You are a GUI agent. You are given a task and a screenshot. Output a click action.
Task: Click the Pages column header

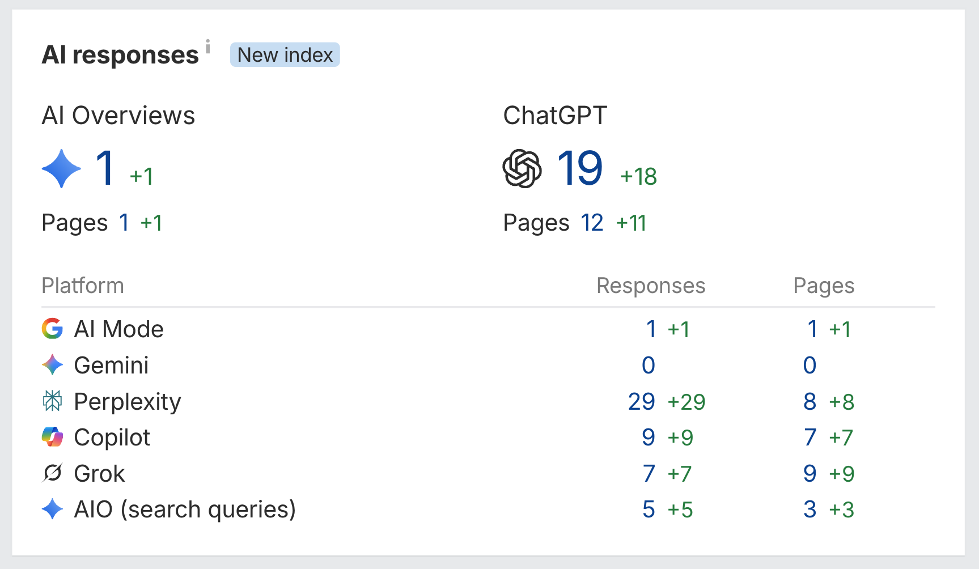(x=824, y=286)
